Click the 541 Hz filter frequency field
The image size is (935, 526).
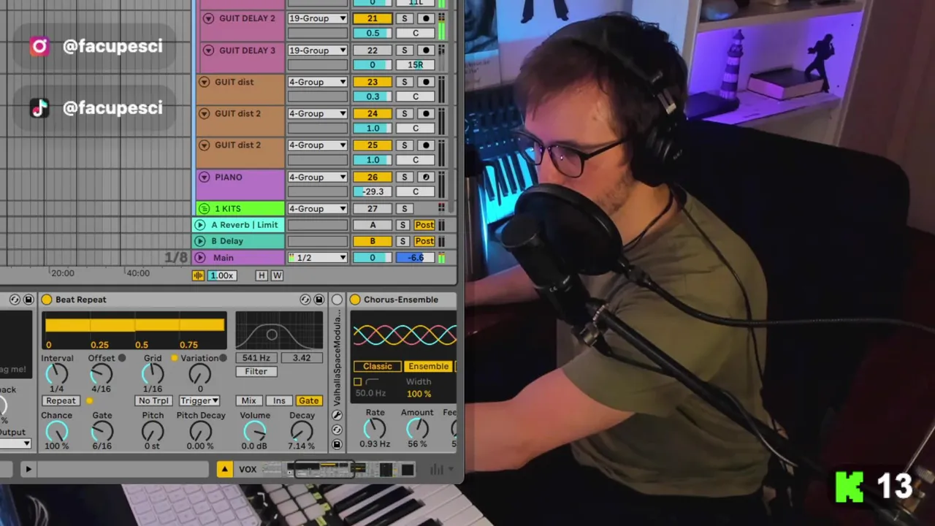(256, 358)
